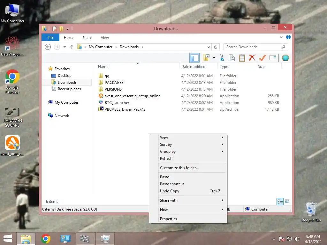Screen dimensions: 327x245
Task: Click the New folder quick access icon
Action: click(61, 28)
